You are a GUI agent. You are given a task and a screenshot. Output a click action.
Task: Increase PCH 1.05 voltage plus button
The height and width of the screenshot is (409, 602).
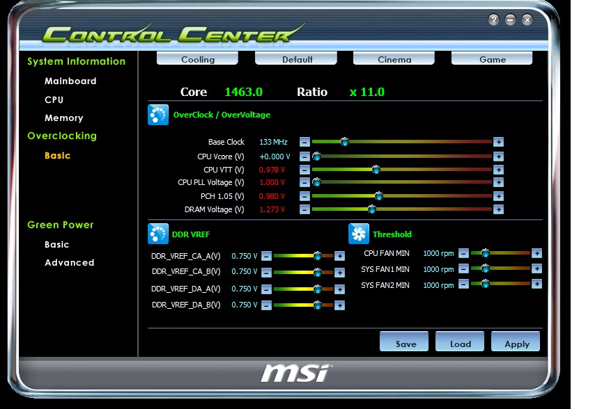pyautogui.click(x=498, y=196)
